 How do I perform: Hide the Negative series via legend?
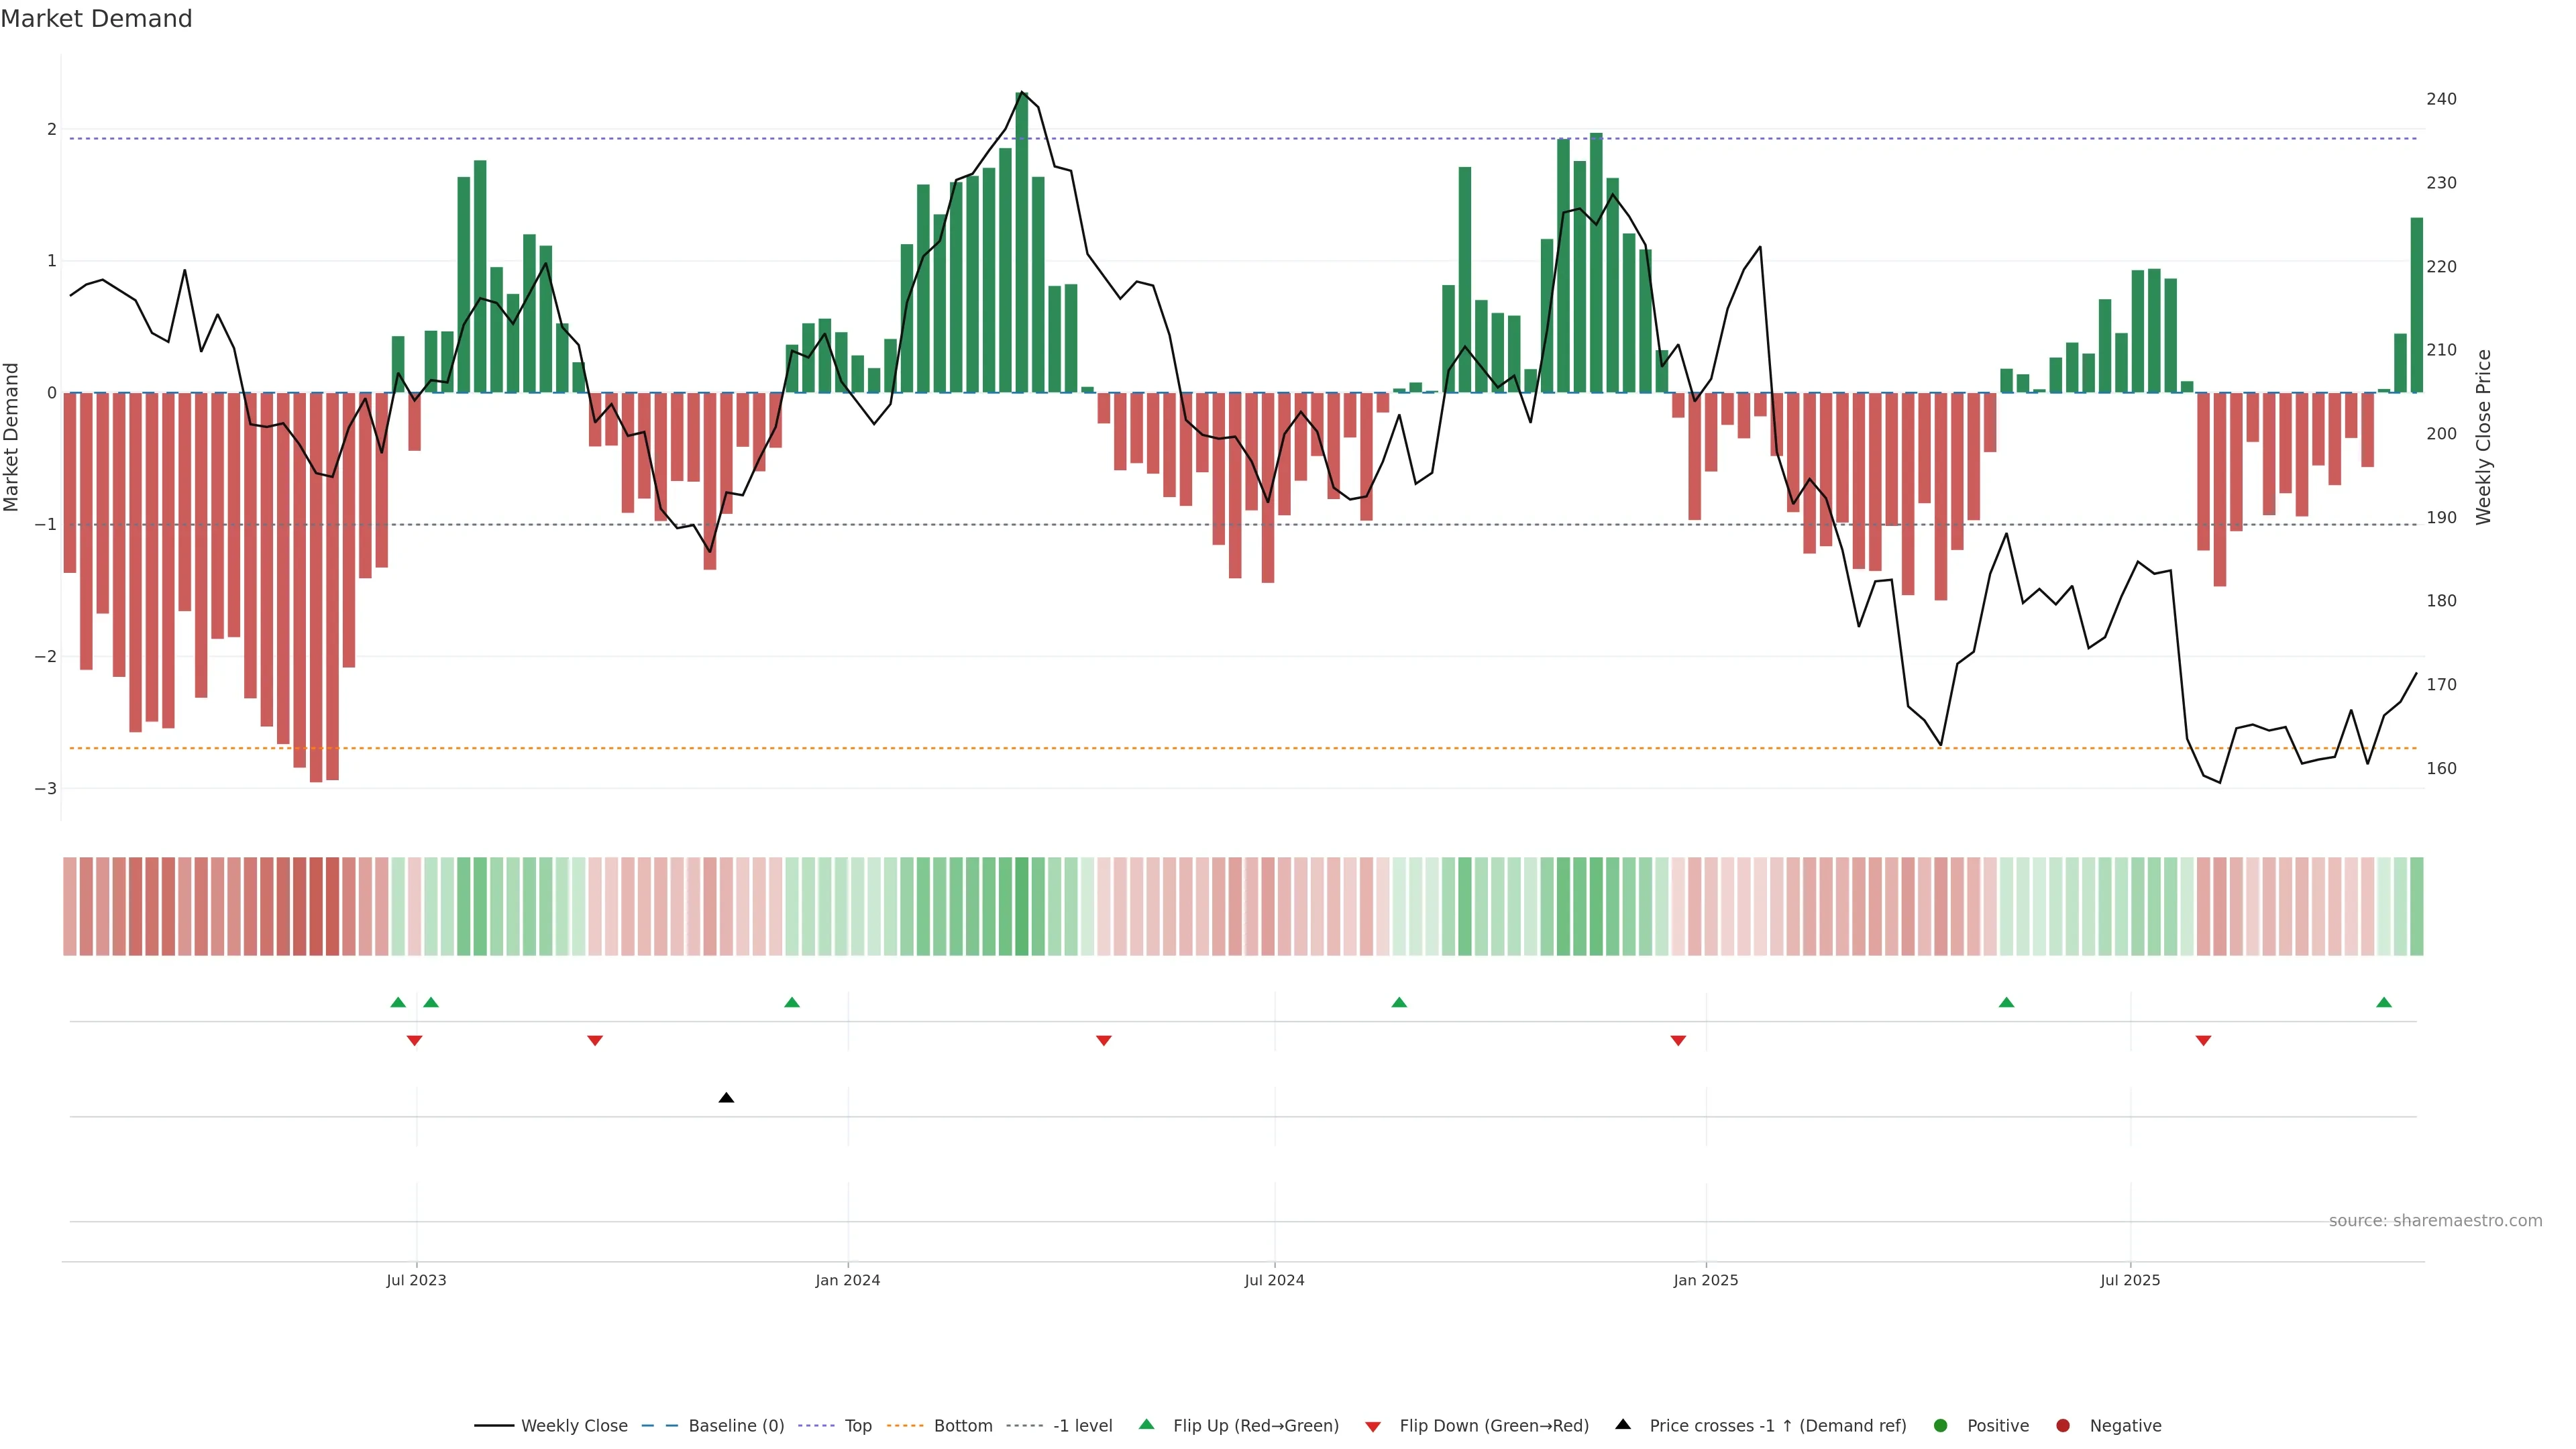[x=2125, y=1426]
